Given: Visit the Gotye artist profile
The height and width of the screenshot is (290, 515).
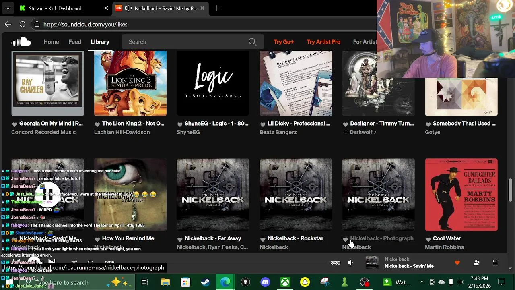Looking at the screenshot, I should point(433,132).
